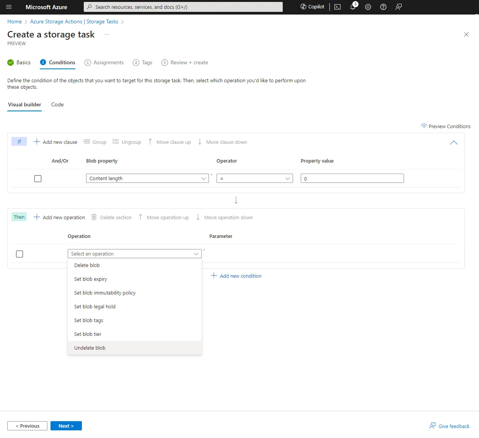Choose Undelete blob operation
Viewport: 479px width, 438px height.
pos(135,348)
